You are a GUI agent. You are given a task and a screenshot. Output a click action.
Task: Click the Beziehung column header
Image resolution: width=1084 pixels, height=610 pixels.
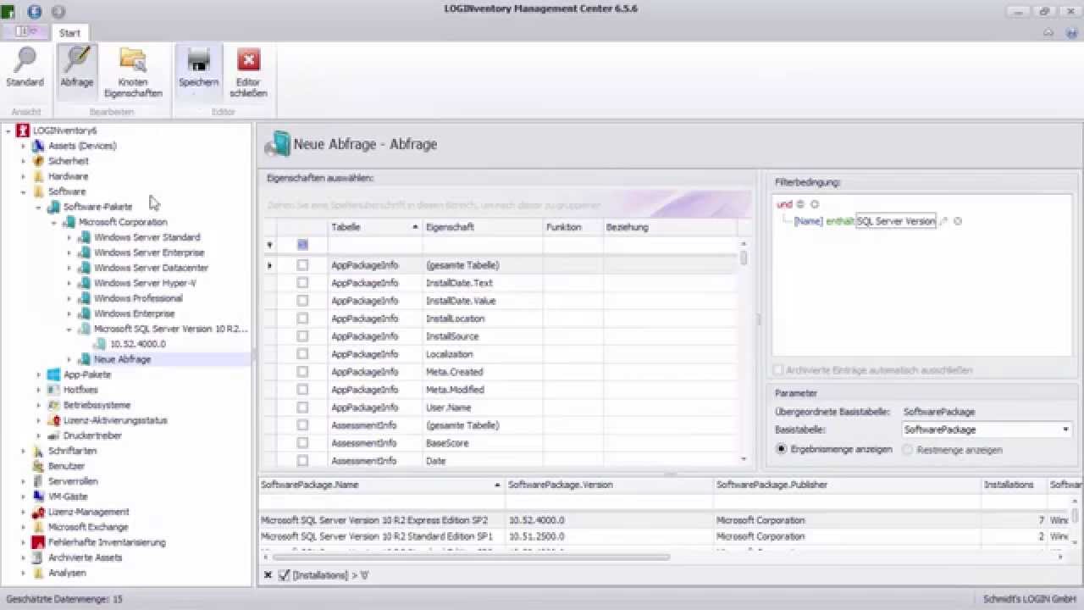pyautogui.click(x=670, y=227)
